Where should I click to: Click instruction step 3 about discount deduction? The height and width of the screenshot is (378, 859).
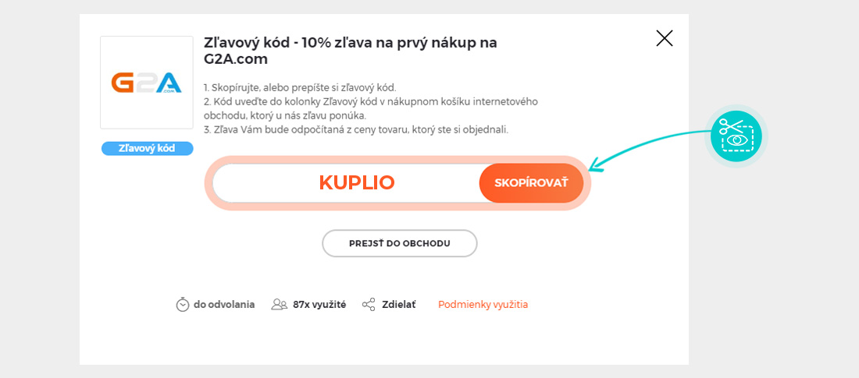pyautogui.click(x=355, y=129)
